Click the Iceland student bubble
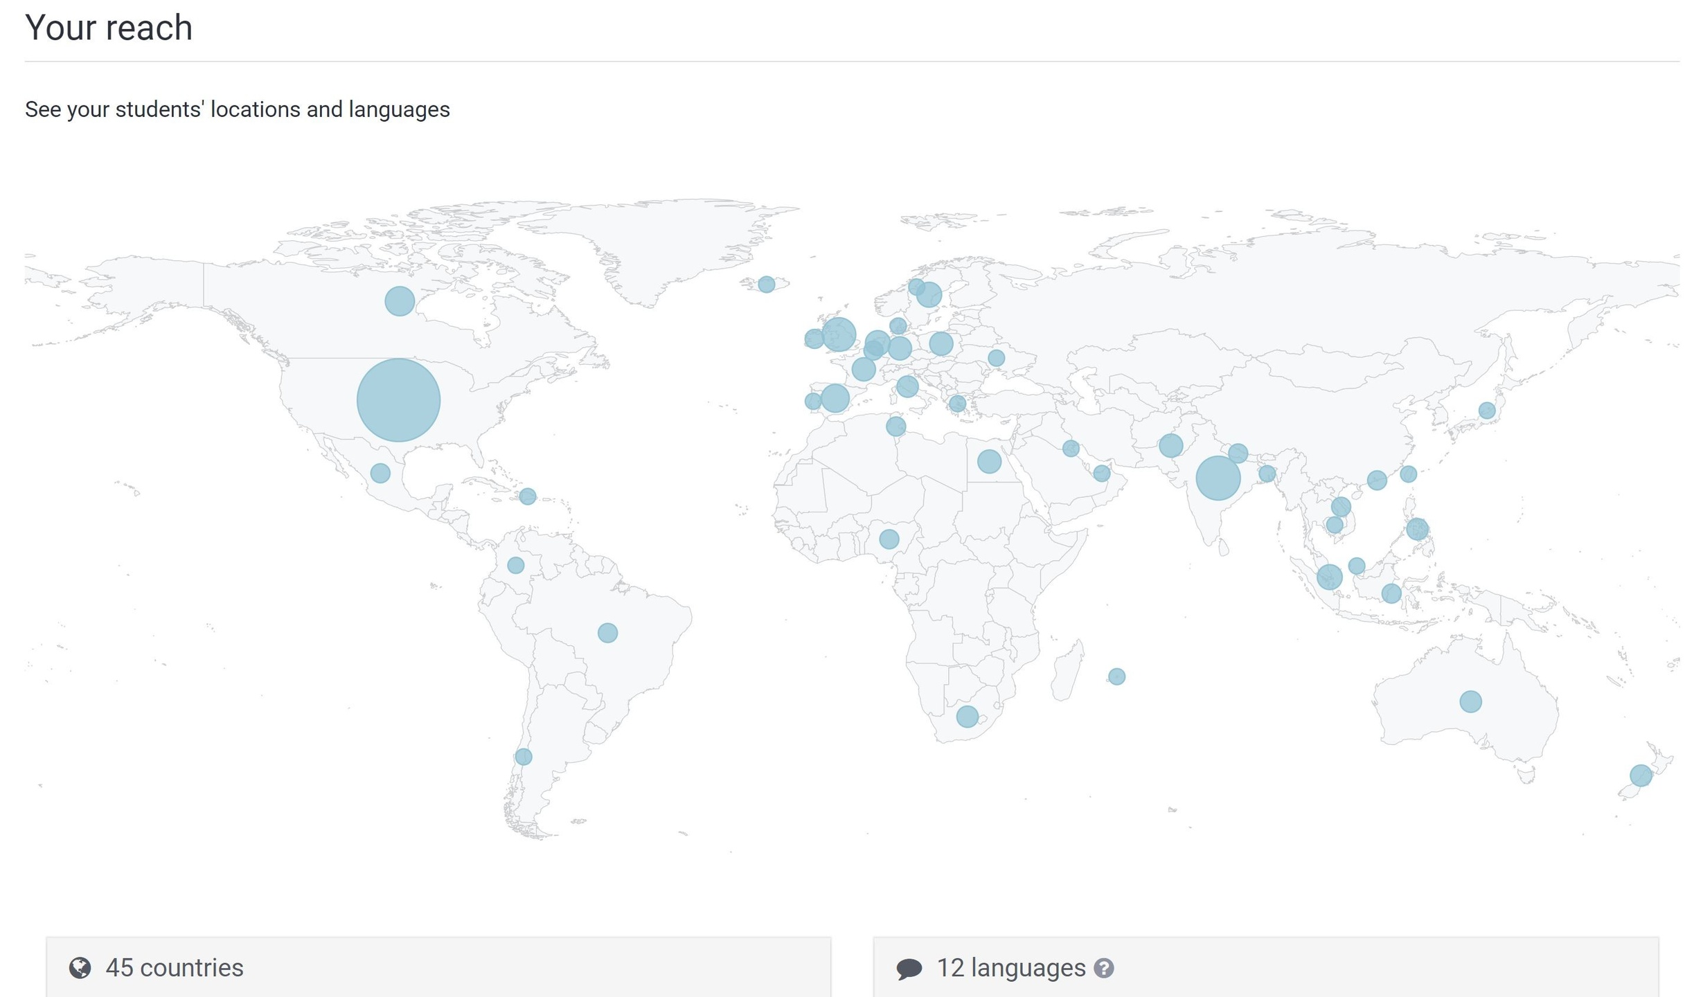The height and width of the screenshot is (997, 1703). (x=766, y=285)
